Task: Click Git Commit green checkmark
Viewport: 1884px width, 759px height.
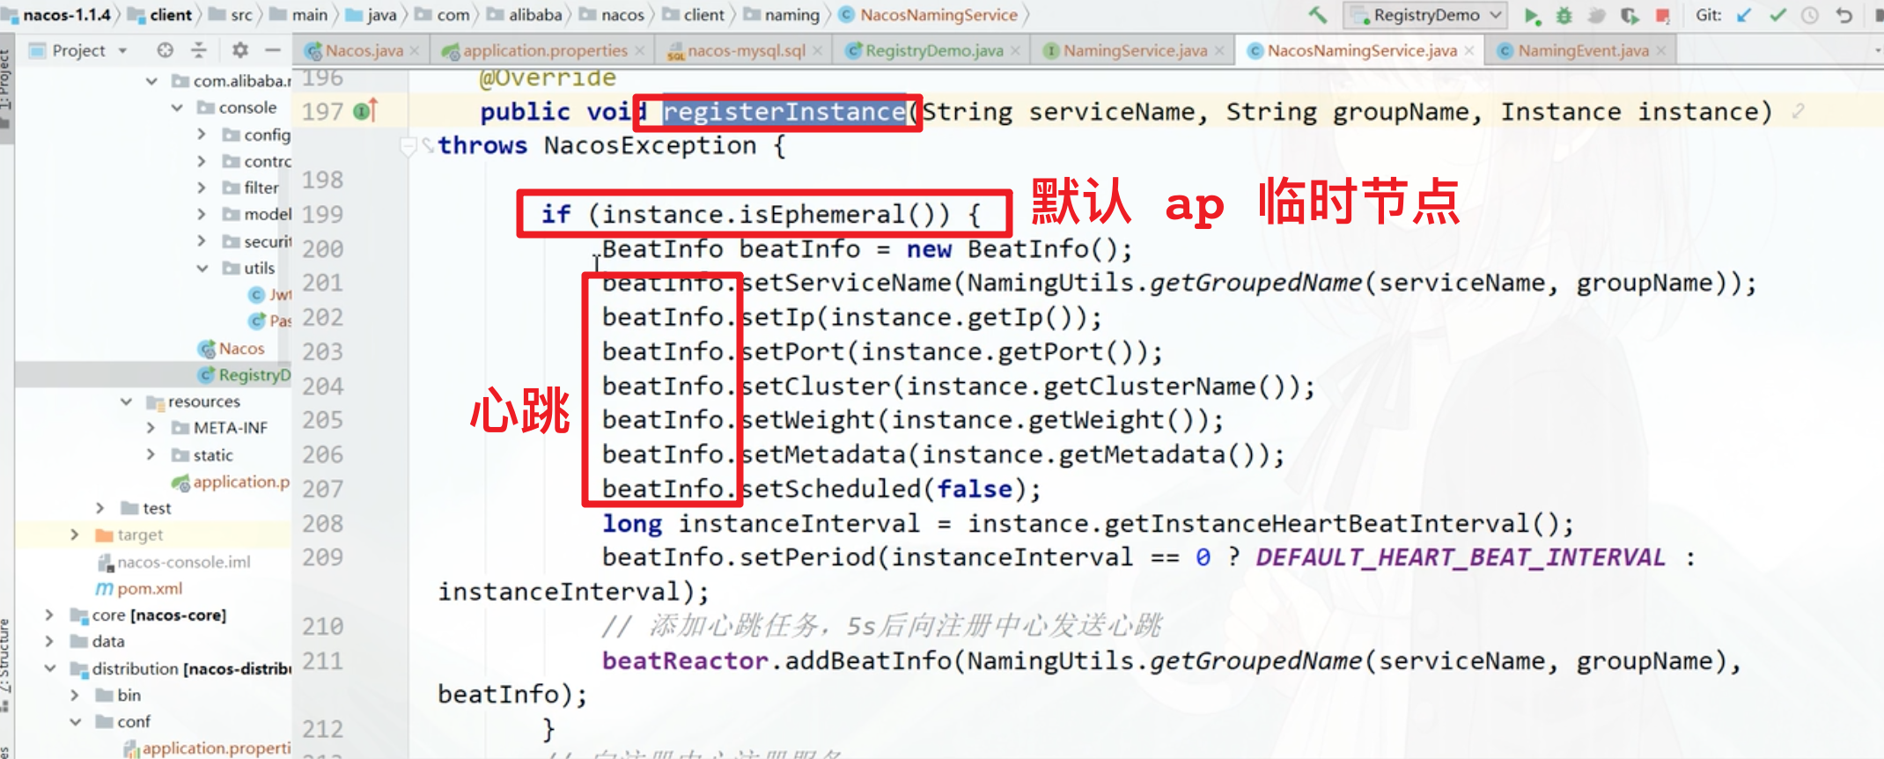Action: (1777, 15)
